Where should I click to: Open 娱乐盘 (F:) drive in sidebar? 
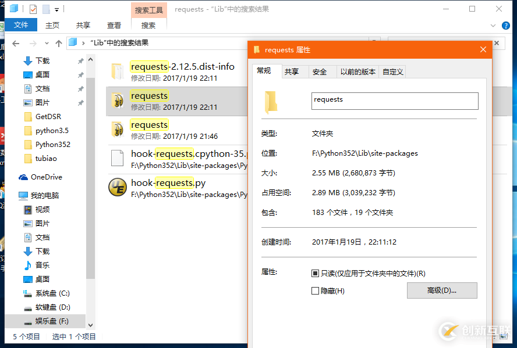click(x=48, y=321)
